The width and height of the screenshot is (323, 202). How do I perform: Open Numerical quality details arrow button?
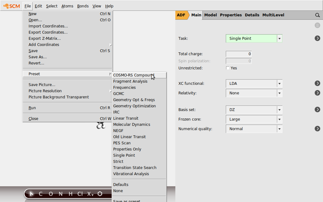pyautogui.click(x=317, y=129)
